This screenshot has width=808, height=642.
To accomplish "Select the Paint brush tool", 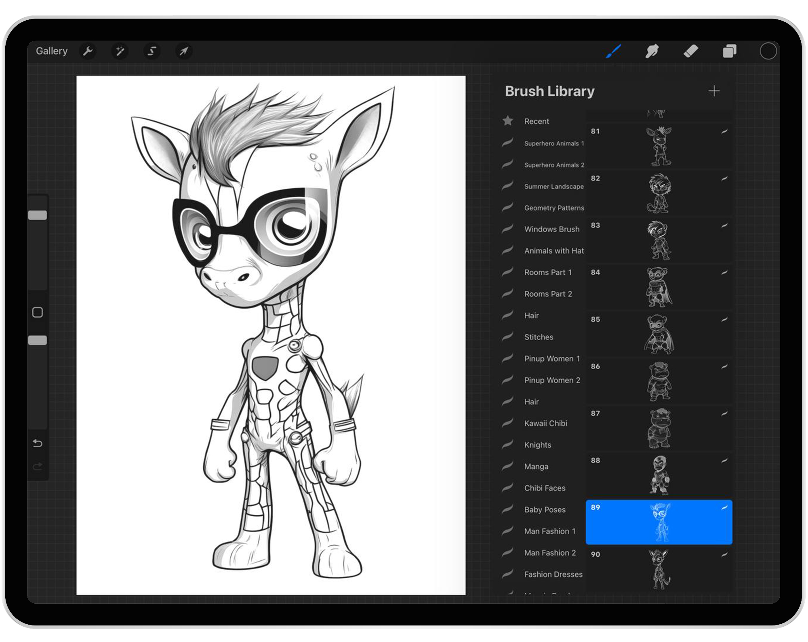I will click(613, 51).
